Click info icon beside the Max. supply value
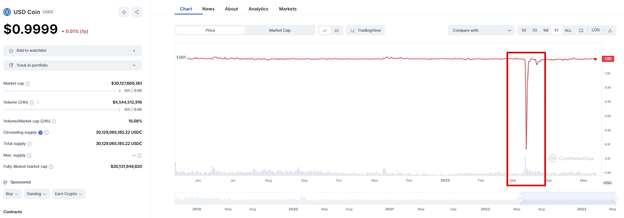Viewport: 624px width, 218px height. (139, 155)
